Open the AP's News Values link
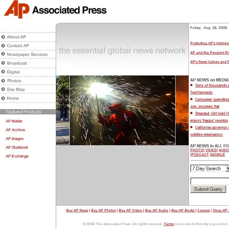Image resolution: width=229 pixels, height=229 pixels. tap(209, 62)
